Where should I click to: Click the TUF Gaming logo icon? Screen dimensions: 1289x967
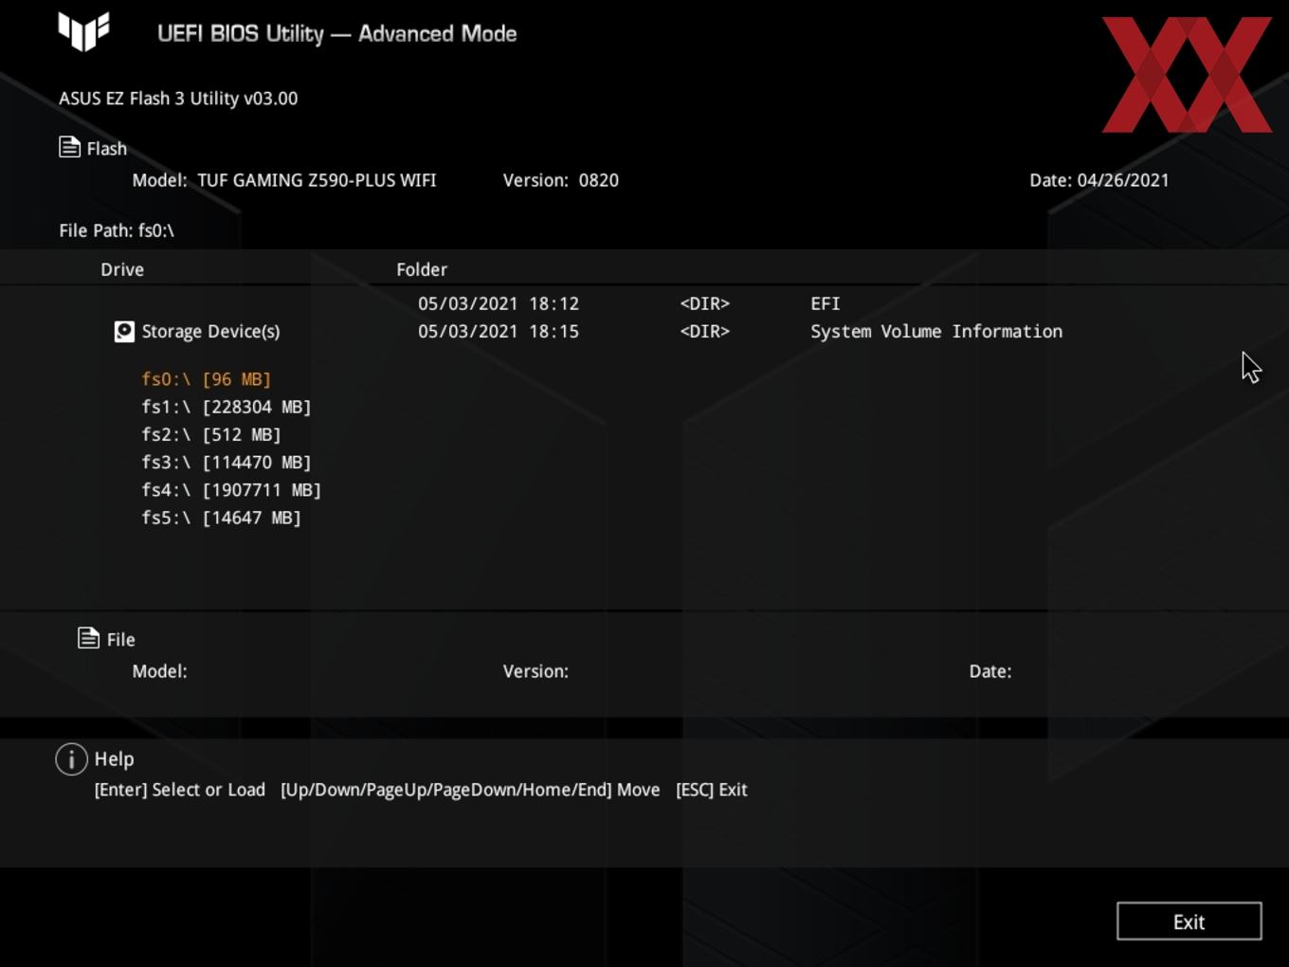click(x=83, y=31)
